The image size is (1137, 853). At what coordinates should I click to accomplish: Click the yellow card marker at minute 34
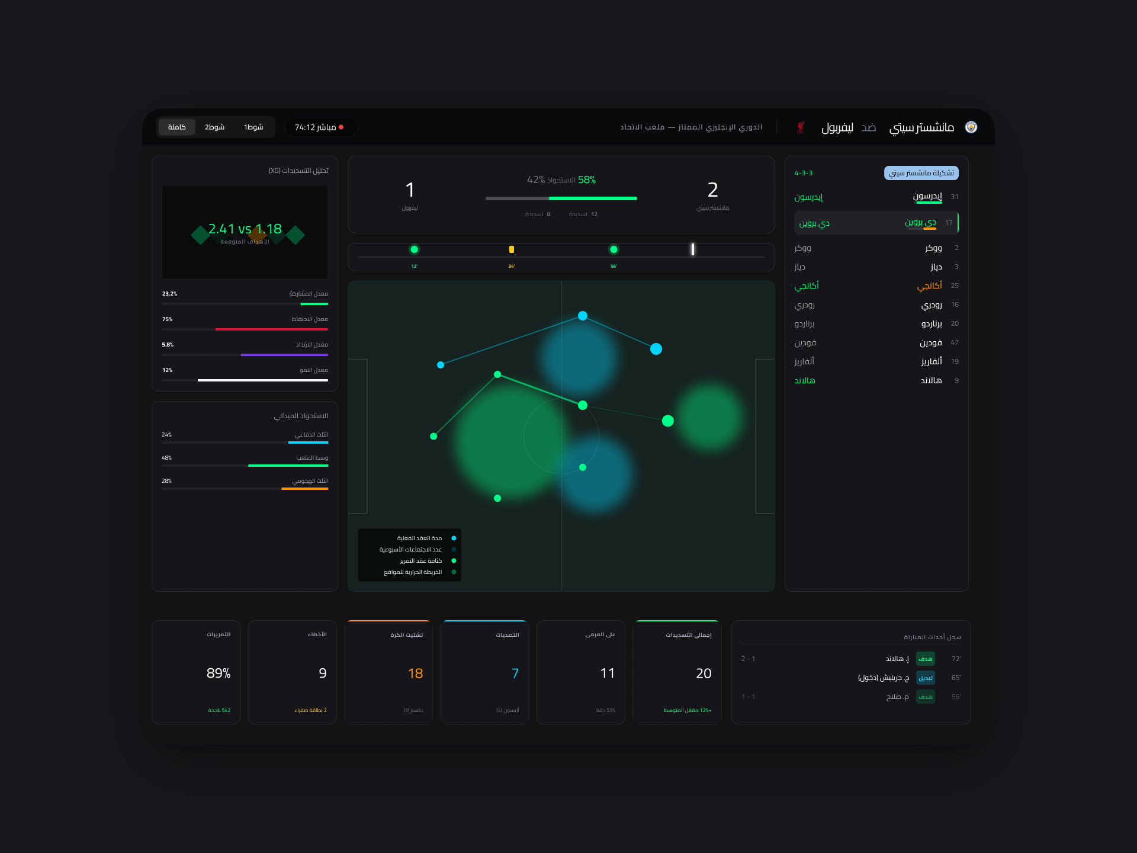pos(512,249)
